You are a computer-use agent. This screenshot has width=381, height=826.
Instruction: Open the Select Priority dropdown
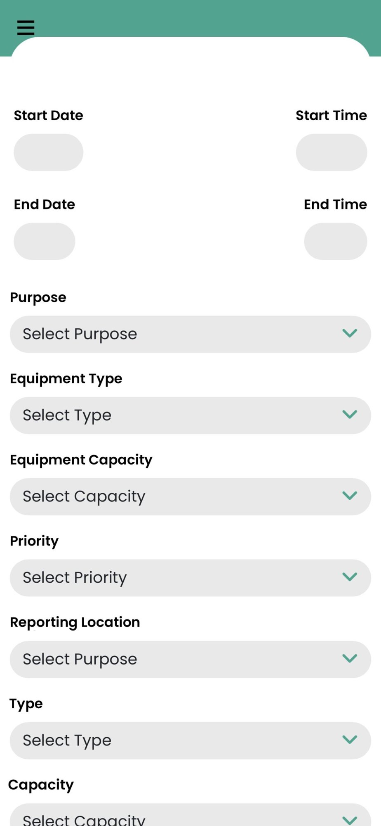click(190, 578)
